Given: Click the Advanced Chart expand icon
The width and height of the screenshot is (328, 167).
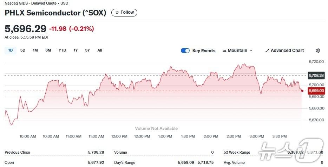Looking at the screenshot, I should [x=267, y=51].
